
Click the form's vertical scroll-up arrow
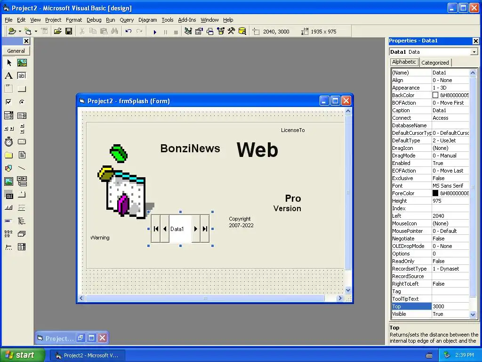[348, 111]
